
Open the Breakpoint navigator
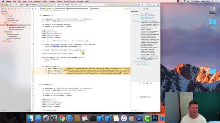(x=26, y=9)
